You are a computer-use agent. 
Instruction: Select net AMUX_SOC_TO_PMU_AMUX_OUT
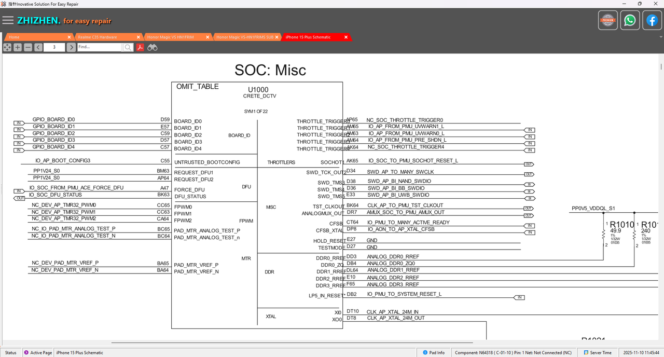click(406, 212)
